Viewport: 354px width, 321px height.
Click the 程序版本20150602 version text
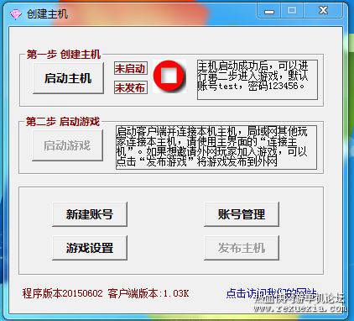coord(62,293)
